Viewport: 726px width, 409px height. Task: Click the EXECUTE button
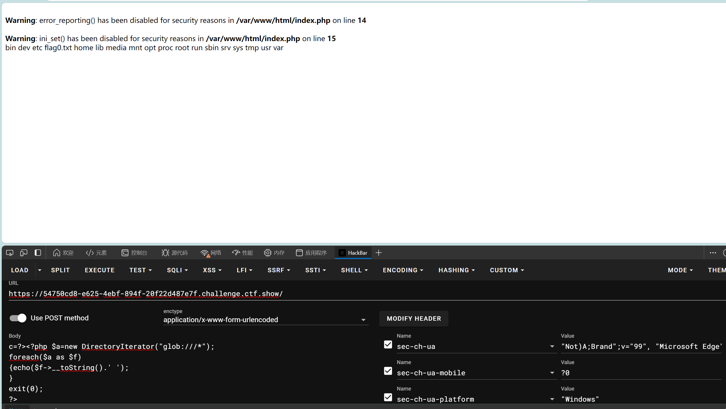tap(100, 270)
